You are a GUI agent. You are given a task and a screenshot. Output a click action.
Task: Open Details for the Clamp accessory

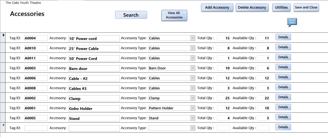(x=283, y=97)
